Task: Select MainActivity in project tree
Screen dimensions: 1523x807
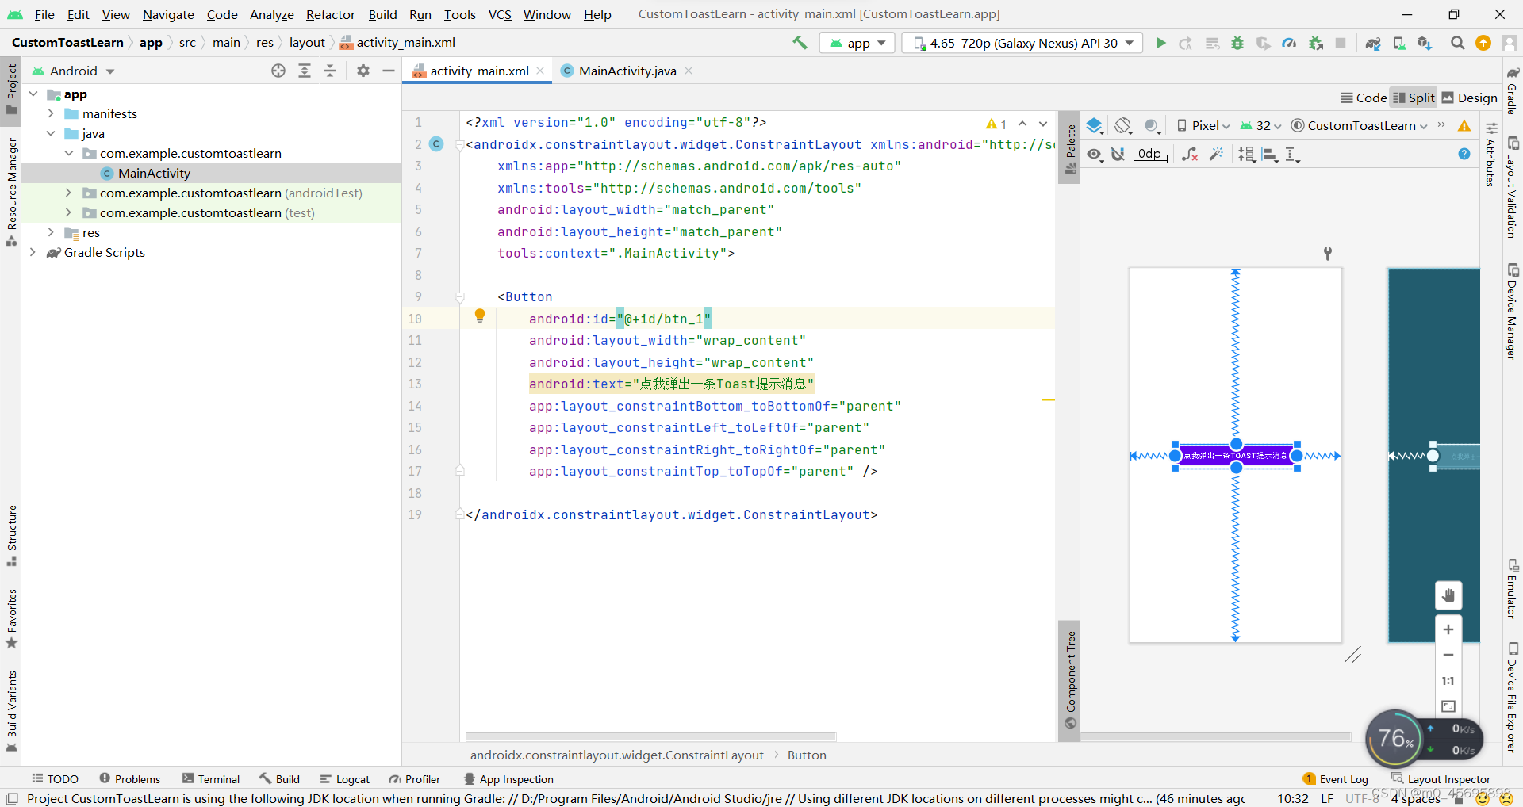Action: [154, 173]
